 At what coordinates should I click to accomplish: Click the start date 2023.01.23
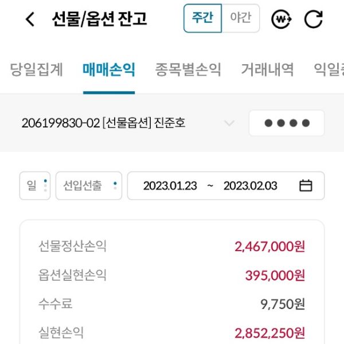(x=170, y=186)
